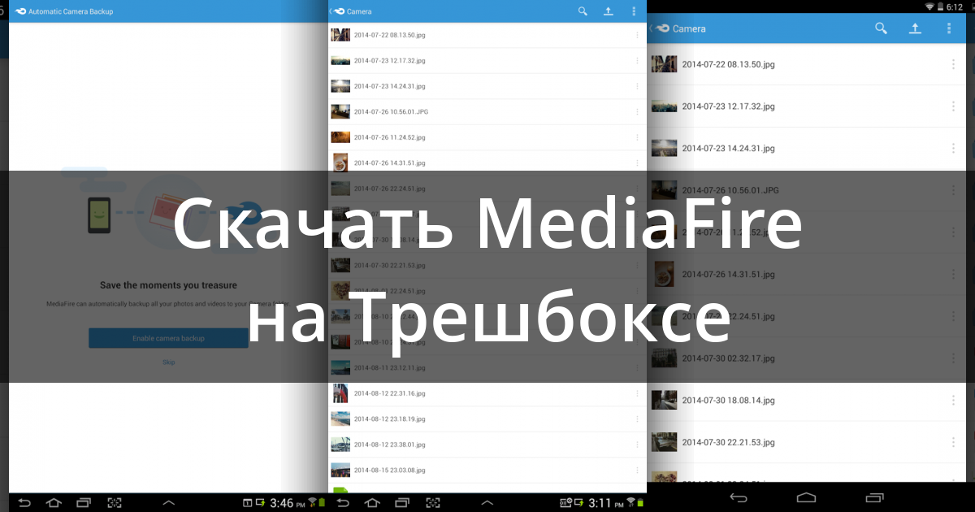Screen dimensions: 975x512
Task: Tap the up chevron in the left screen's navigation bar
Action: [169, 503]
